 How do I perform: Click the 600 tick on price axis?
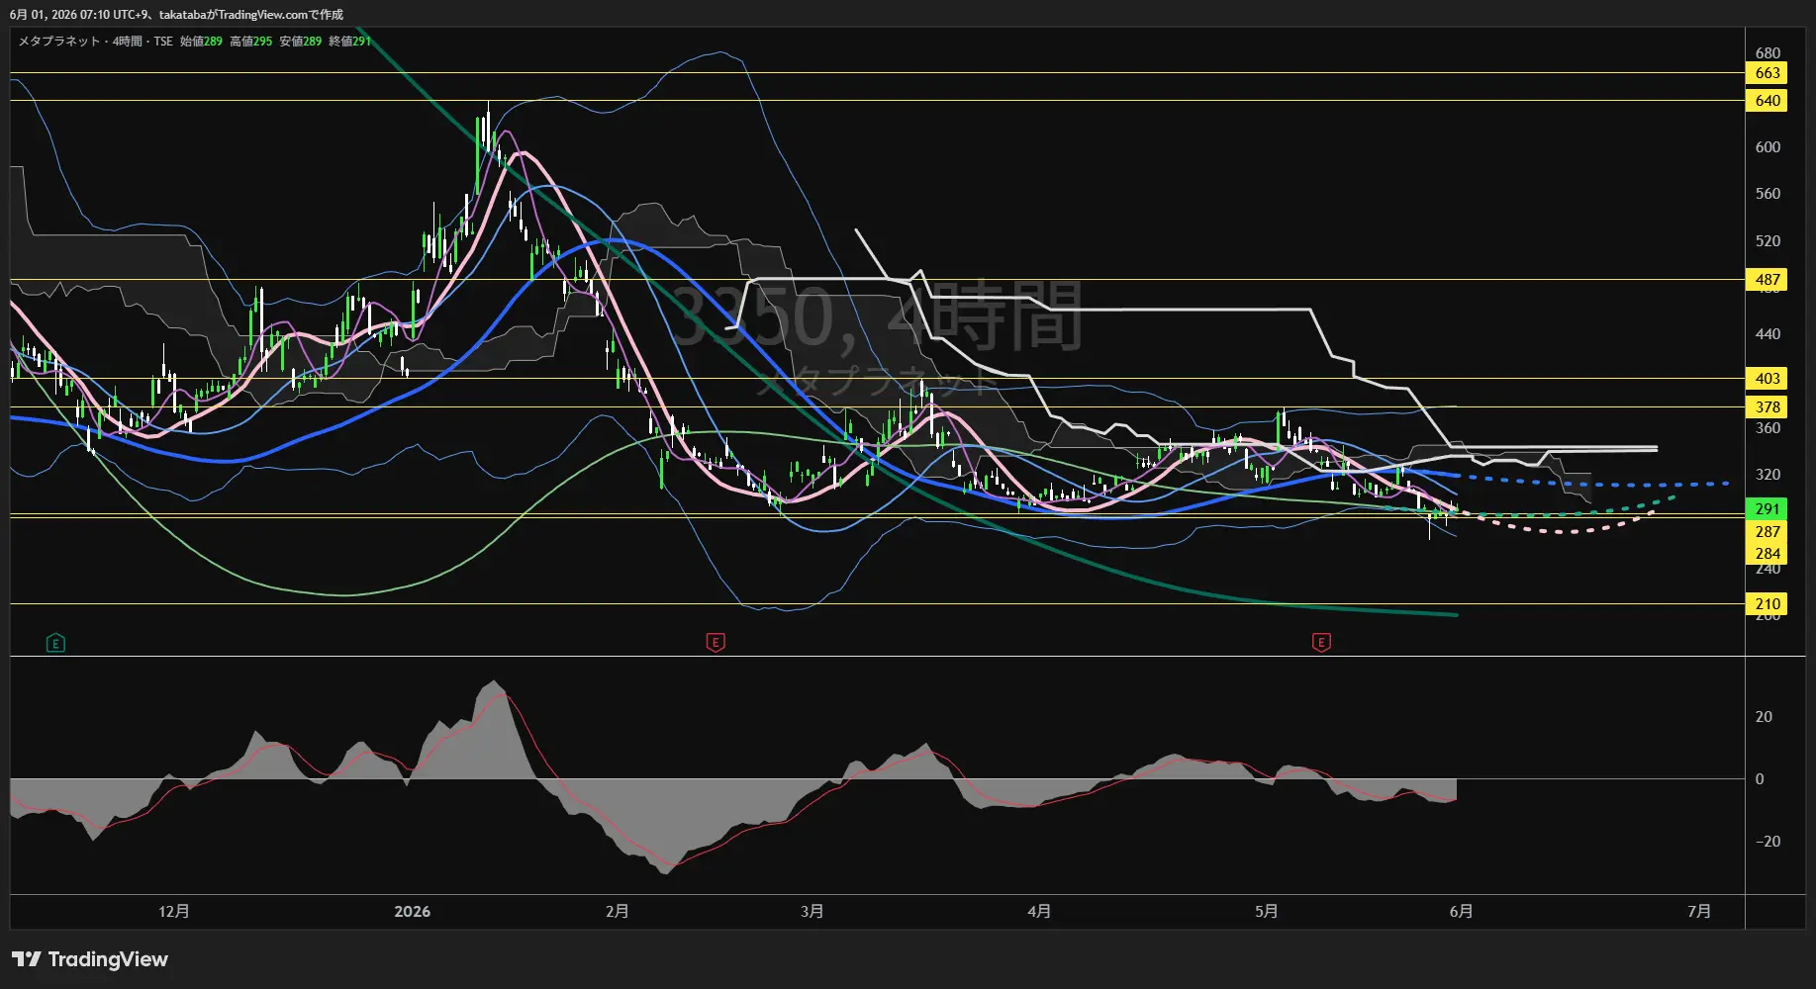pyautogui.click(x=1768, y=147)
